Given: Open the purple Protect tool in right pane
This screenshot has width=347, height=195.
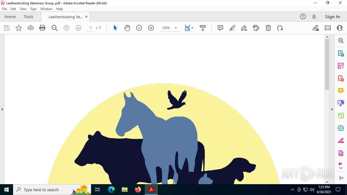Looking at the screenshot, I should pyautogui.click(x=341, y=153).
